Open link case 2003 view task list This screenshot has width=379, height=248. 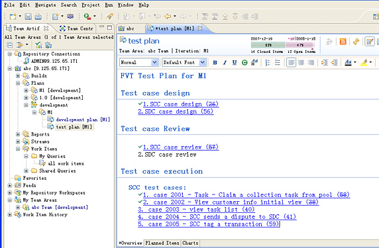point(196,210)
